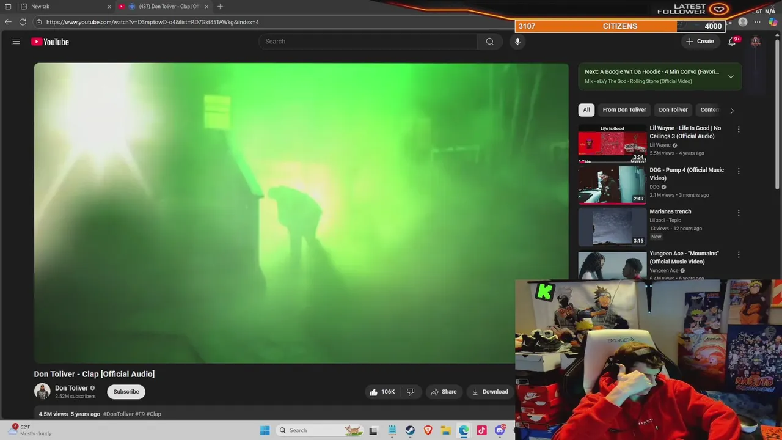Open browser settings ellipsis menu
782x440 pixels.
(758, 22)
